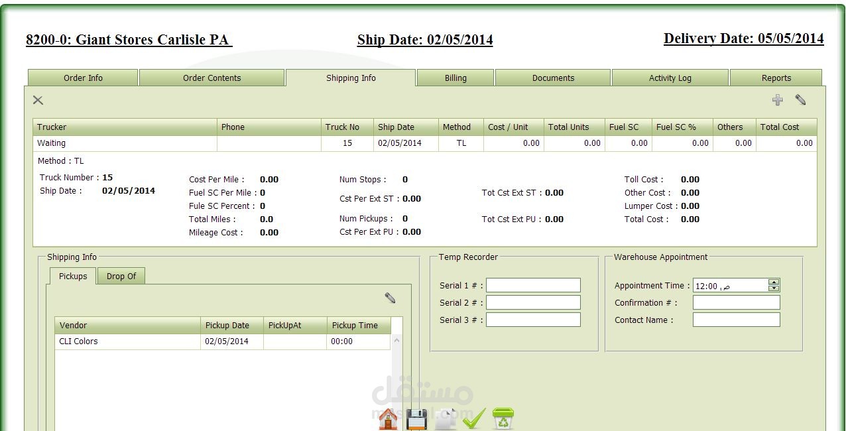Image resolution: width=846 pixels, height=431 pixels.
Task: Switch to the Activity Log tab
Action: [x=670, y=78]
